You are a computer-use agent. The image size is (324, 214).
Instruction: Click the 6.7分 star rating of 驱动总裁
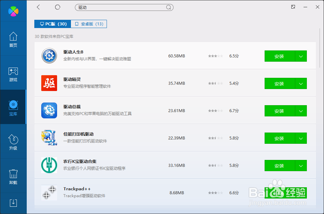pyautogui.click(x=215, y=111)
